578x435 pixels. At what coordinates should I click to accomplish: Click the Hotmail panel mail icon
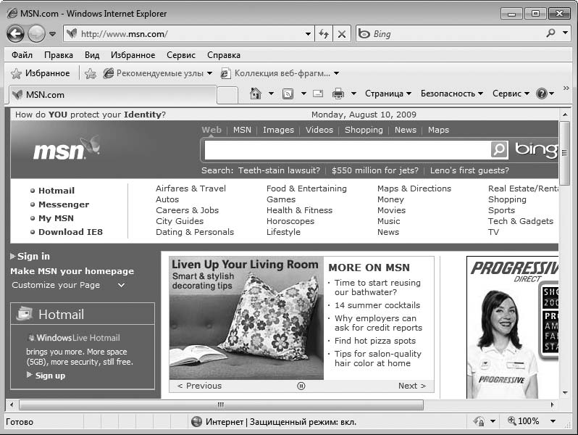pos(25,314)
